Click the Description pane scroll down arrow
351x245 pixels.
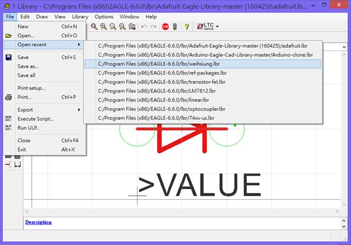[344, 227]
